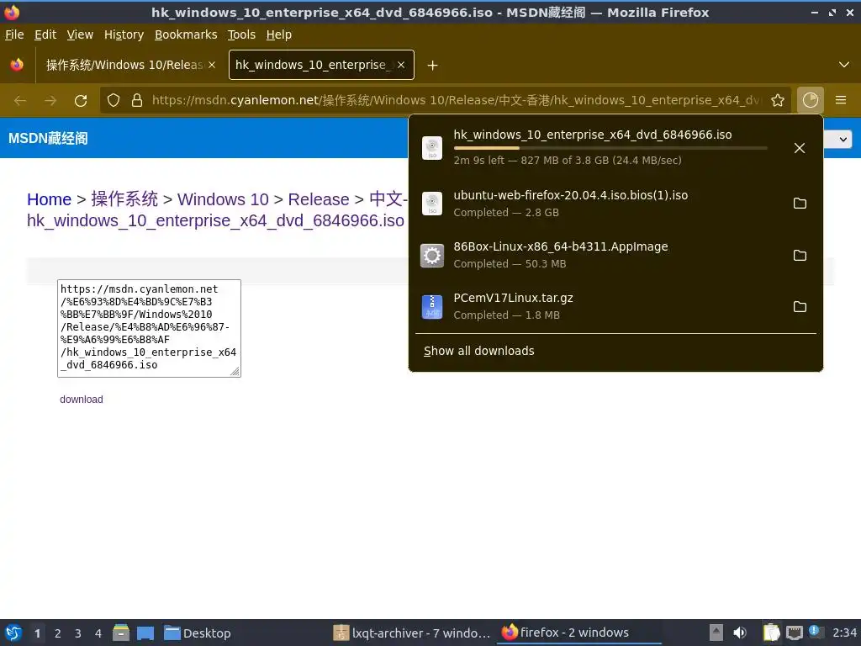Close the hk_windows_10_enterprise tab
This screenshot has width=861, height=646.
tap(401, 65)
